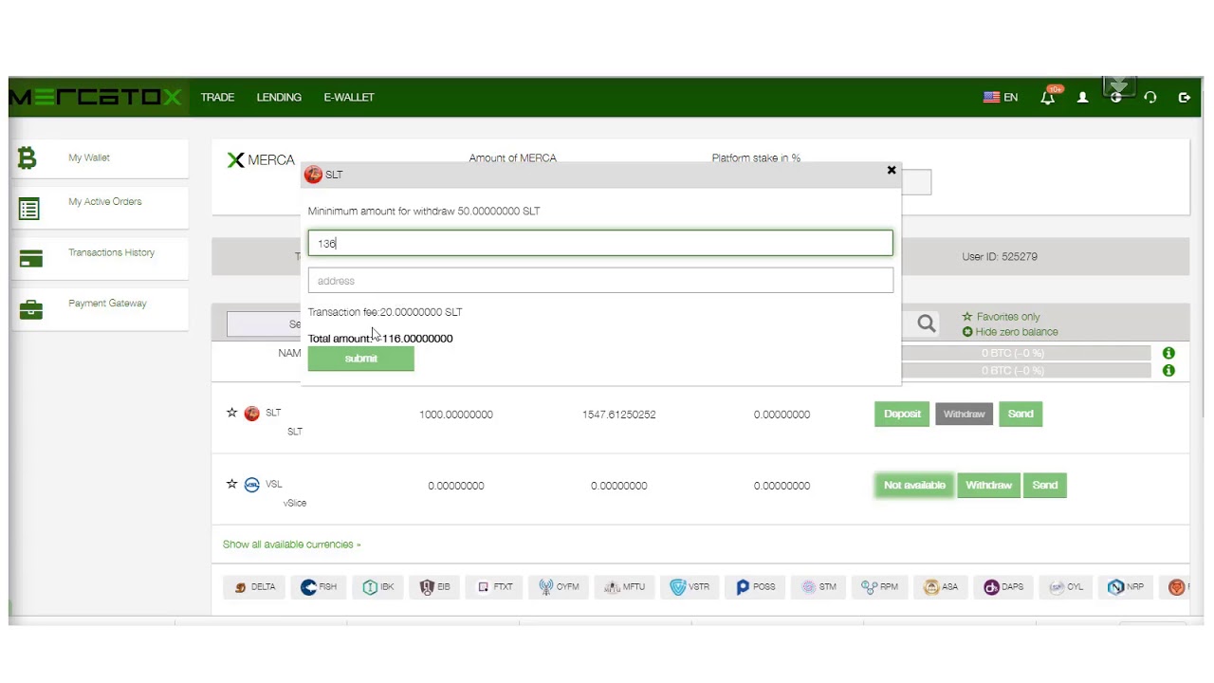Click the VSL coin icon
Viewport: 1214px width, 683px height.
251,485
